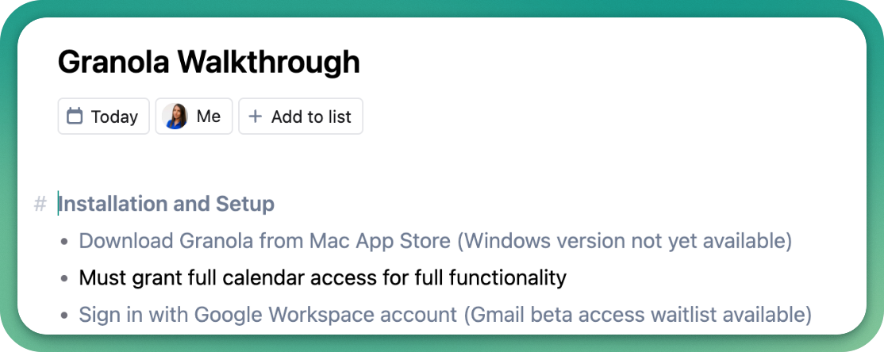Place cursor in Installation and Setup heading
Image resolution: width=884 pixels, height=352 pixels.
167,205
